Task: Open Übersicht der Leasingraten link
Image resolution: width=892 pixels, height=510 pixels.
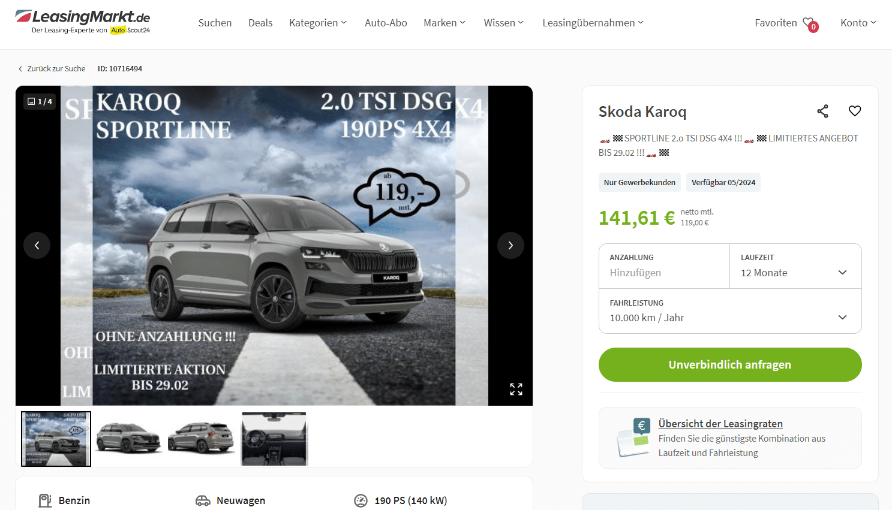Action: coord(720,424)
